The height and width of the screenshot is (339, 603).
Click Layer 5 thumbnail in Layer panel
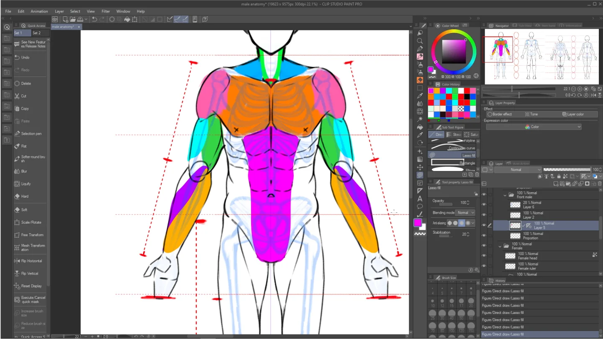pyautogui.click(x=515, y=225)
